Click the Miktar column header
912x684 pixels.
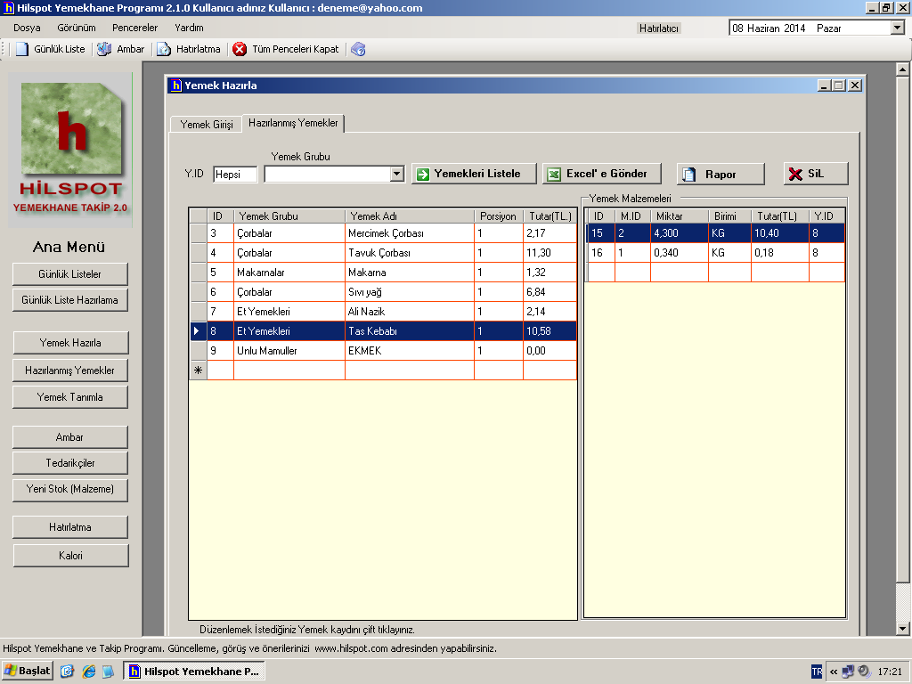pyautogui.click(x=679, y=216)
